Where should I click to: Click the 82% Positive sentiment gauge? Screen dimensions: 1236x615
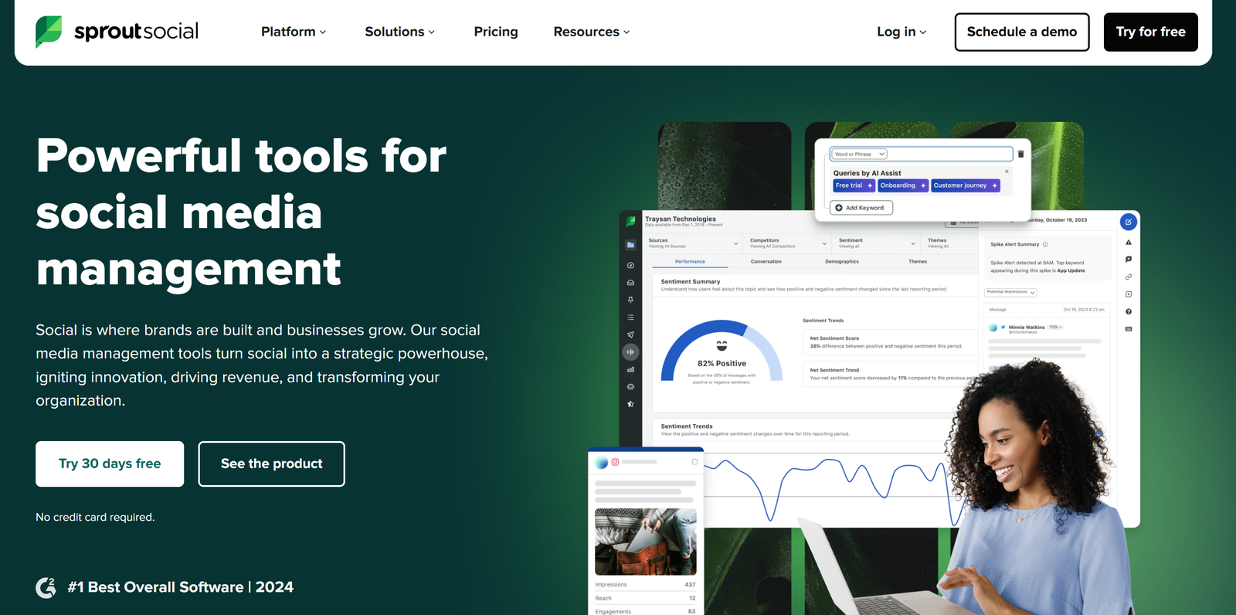[722, 352]
